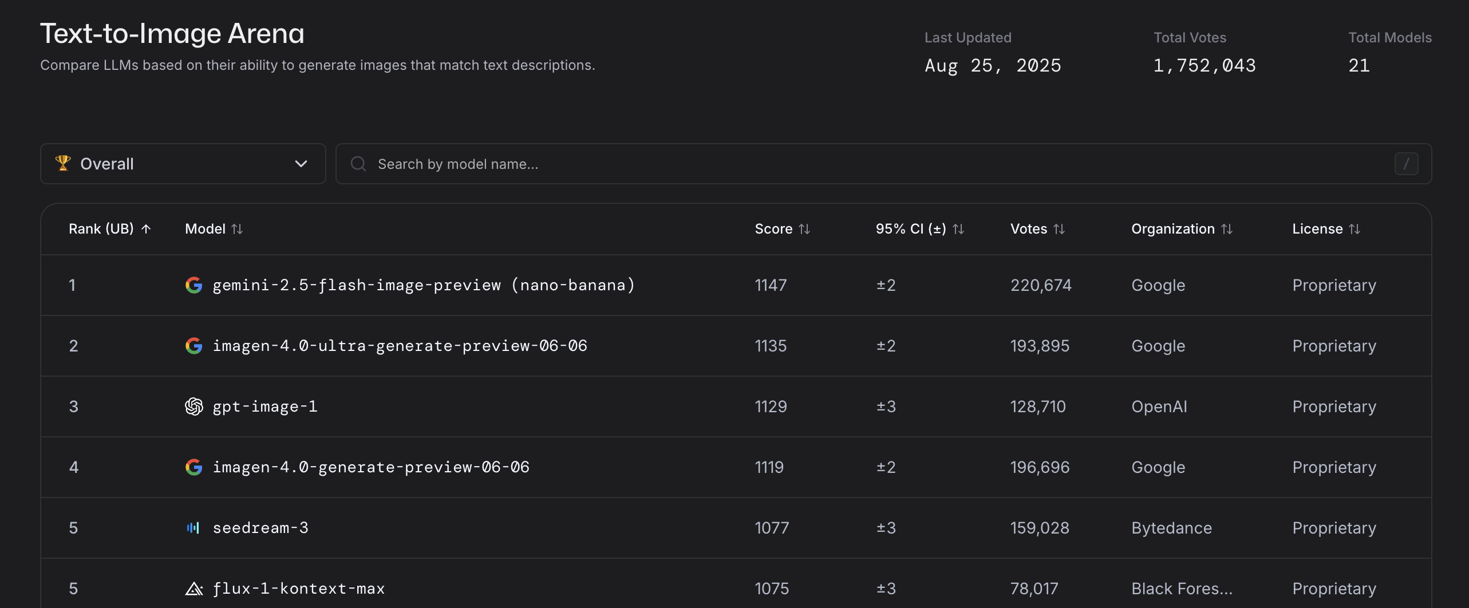Click the trophy icon in Overall selector
The width and height of the screenshot is (1469, 608).
(x=63, y=163)
